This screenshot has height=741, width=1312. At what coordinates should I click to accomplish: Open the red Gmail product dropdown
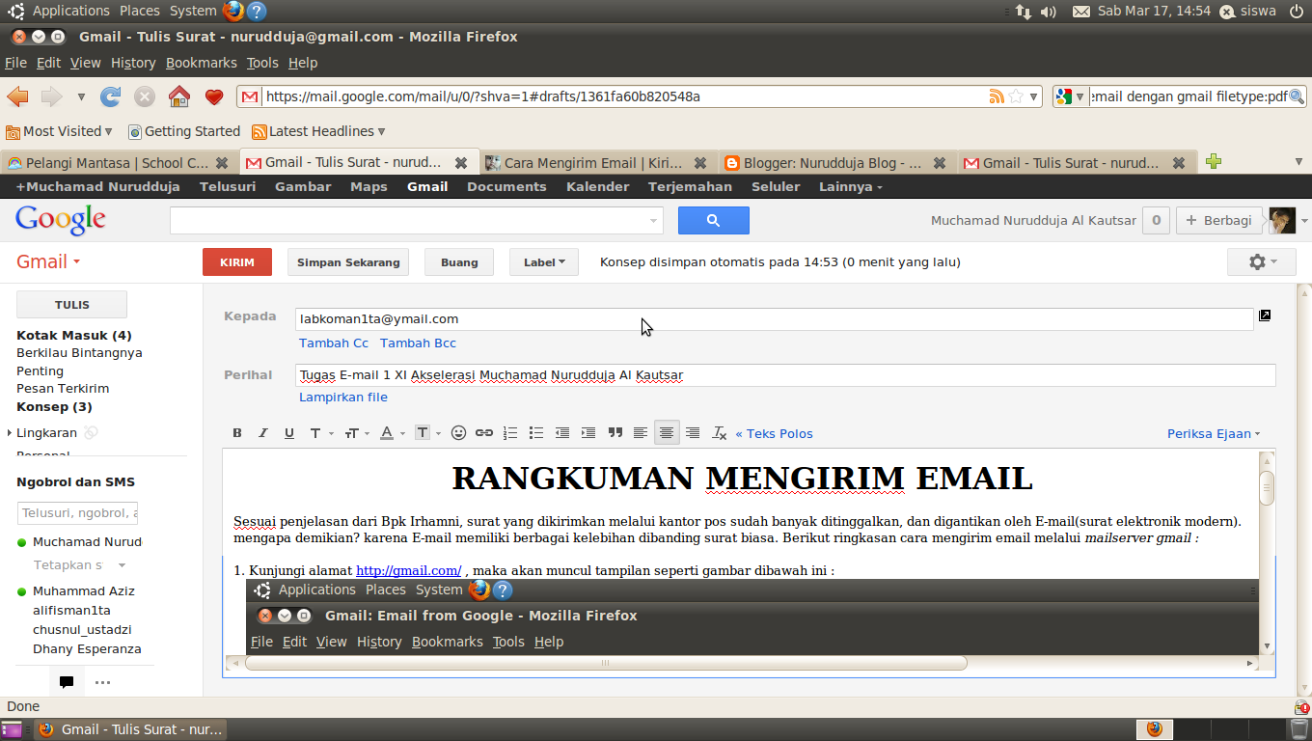48,261
